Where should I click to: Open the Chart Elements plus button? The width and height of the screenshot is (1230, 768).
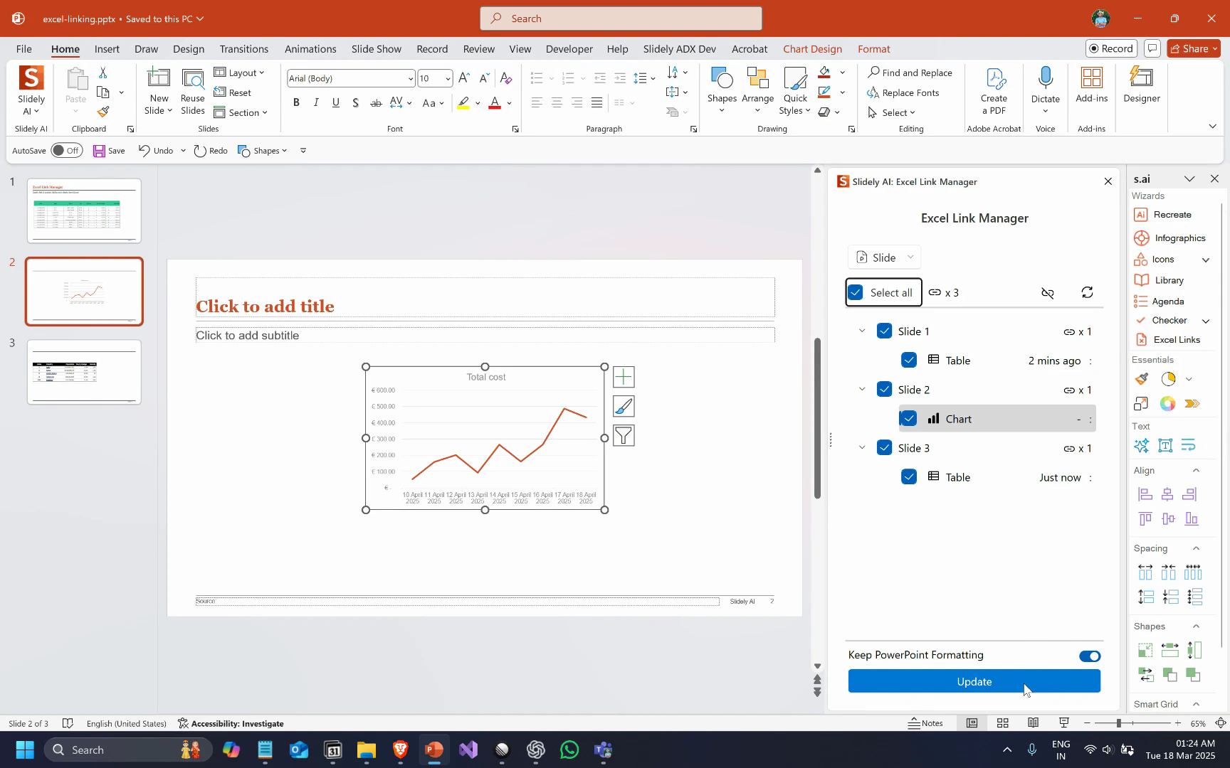[x=623, y=377]
